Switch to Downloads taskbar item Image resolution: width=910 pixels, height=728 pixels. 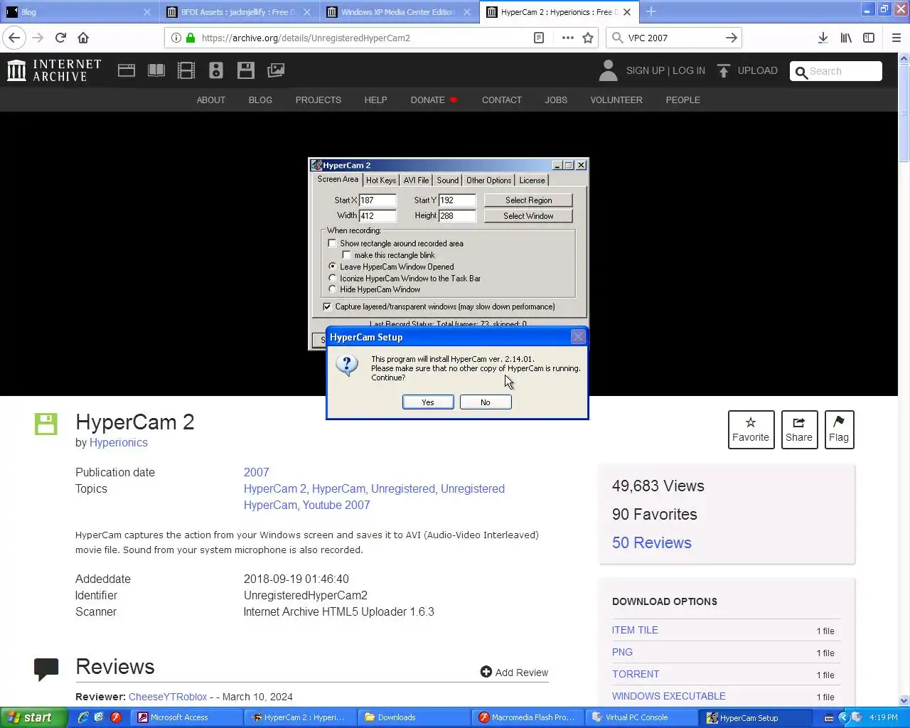pos(414,717)
